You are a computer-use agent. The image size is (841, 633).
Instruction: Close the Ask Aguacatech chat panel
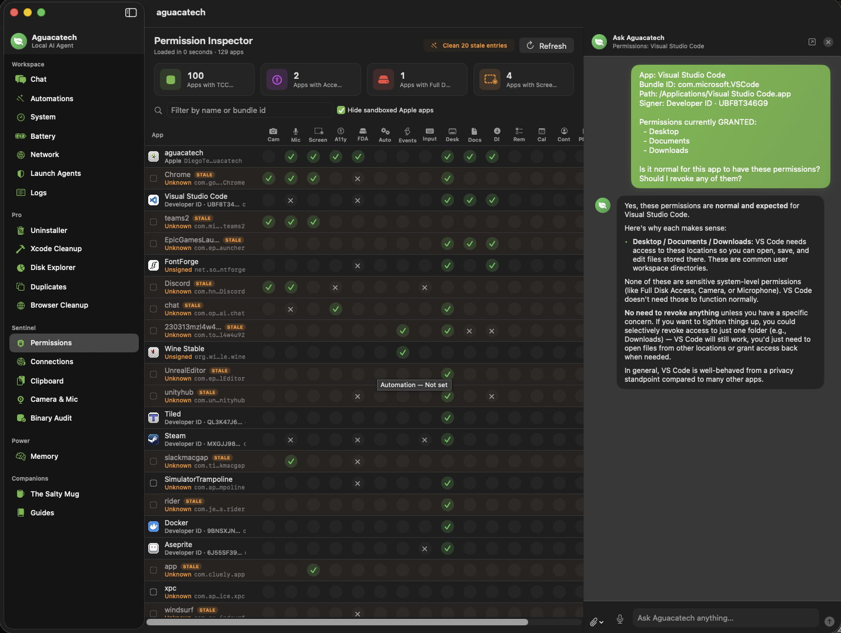coord(828,42)
